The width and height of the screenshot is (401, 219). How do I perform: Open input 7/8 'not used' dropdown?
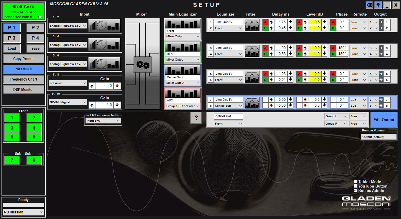coord(68,83)
